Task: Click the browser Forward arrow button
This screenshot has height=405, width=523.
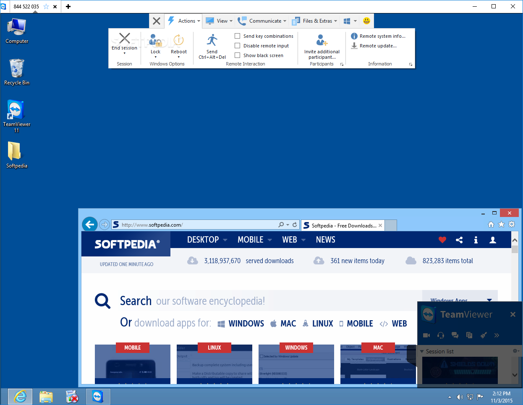Action: tap(105, 225)
